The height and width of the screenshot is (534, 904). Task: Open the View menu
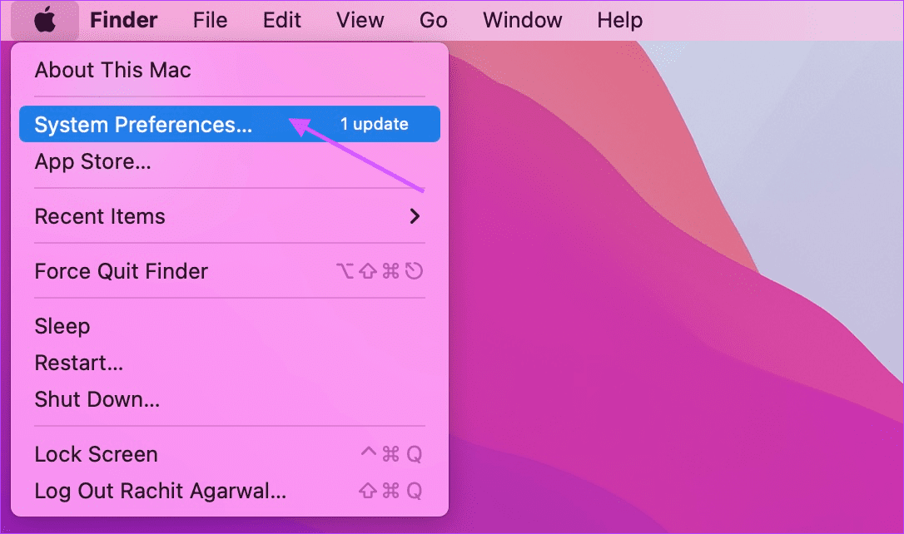[x=360, y=20]
